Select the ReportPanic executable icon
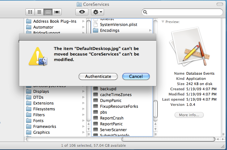 pyautogui.click(x=96, y=124)
